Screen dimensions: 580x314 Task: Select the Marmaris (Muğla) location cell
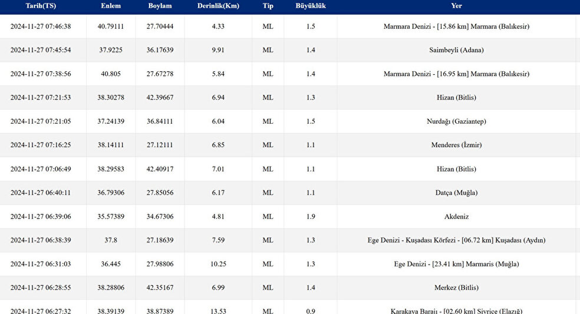[456, 264]
